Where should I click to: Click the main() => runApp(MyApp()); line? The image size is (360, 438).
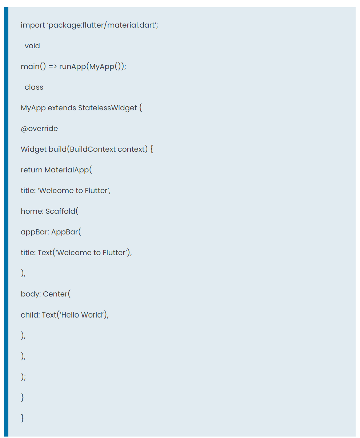coord(73,67)
